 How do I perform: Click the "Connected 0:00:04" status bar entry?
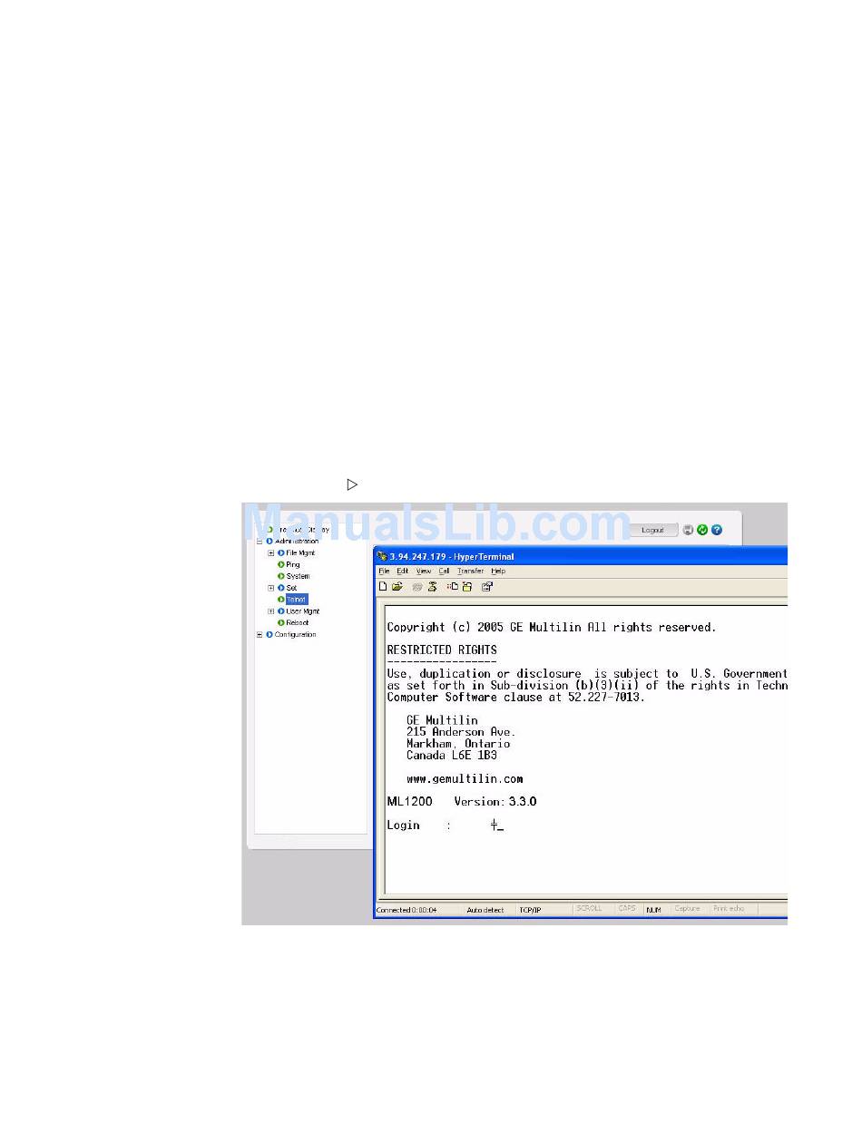tap(407, 910)
